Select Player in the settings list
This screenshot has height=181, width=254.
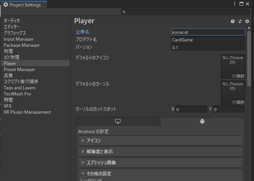click(35, 64)
